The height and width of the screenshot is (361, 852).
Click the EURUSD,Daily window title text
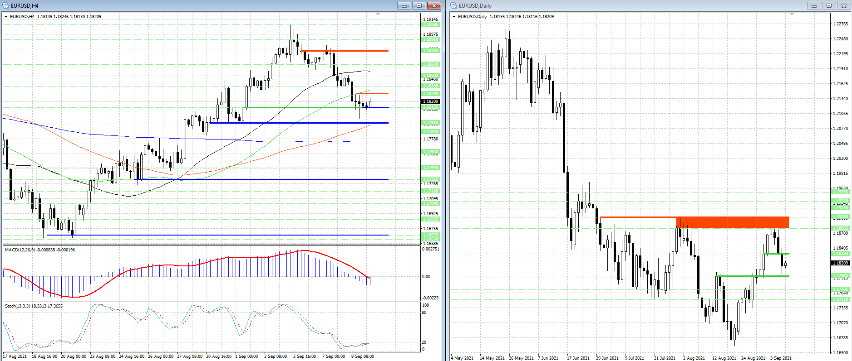coord(475,6)
